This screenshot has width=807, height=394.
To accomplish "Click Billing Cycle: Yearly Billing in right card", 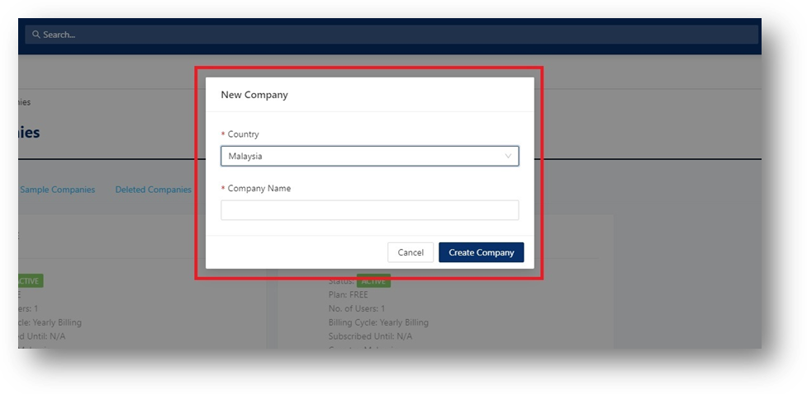I will 378,322.
